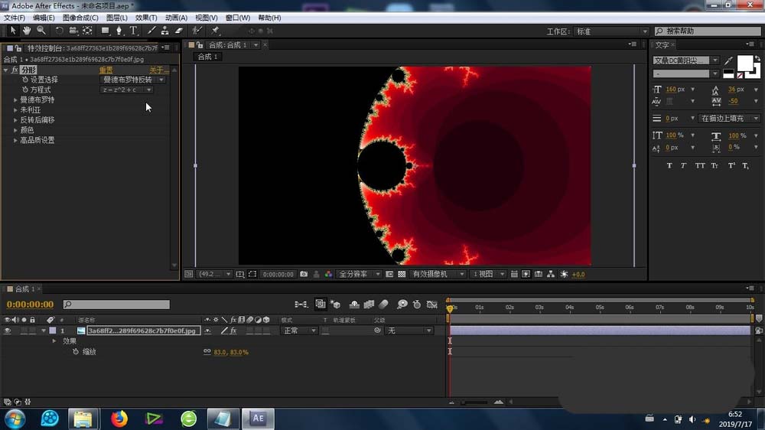
Task: Open the 设置选择 dropdown
Action: coord(133,80)
